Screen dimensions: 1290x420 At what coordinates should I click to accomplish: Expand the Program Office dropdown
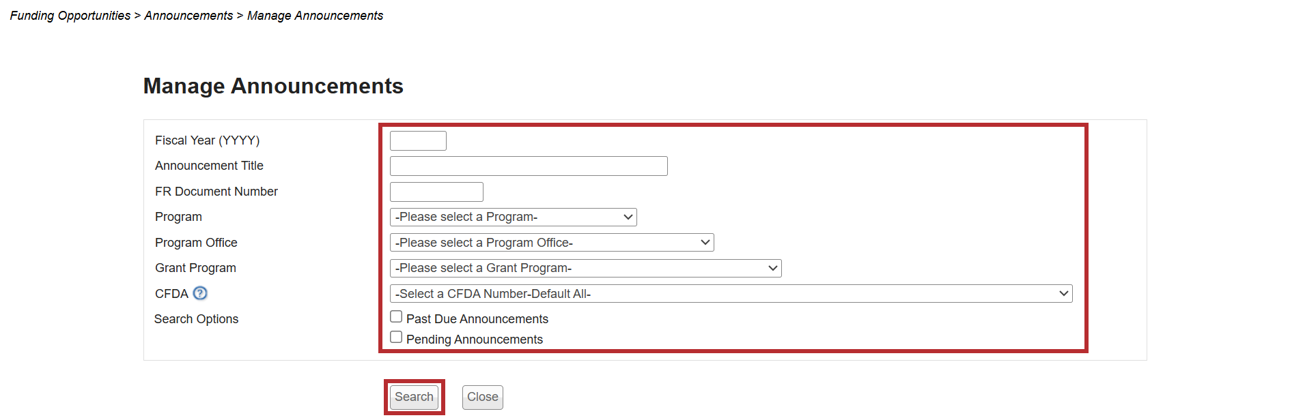pos(551,243)
